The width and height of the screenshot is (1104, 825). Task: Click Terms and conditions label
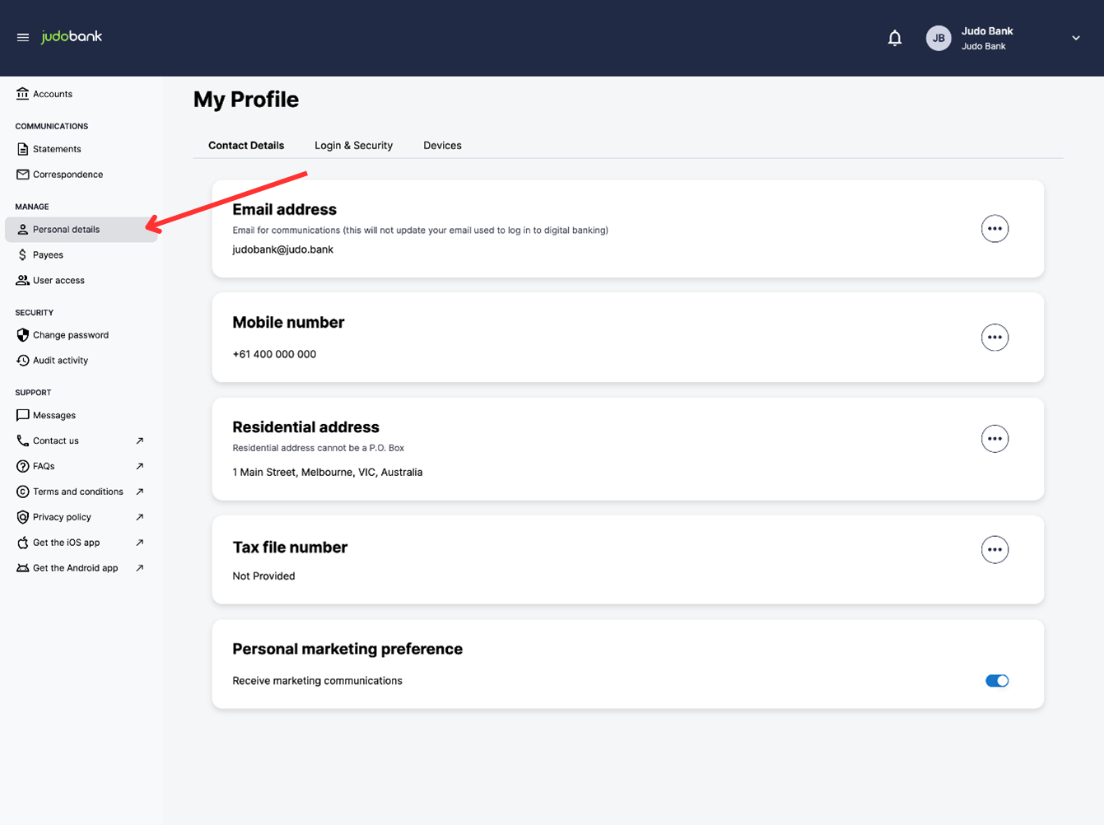tap(78, 492)
